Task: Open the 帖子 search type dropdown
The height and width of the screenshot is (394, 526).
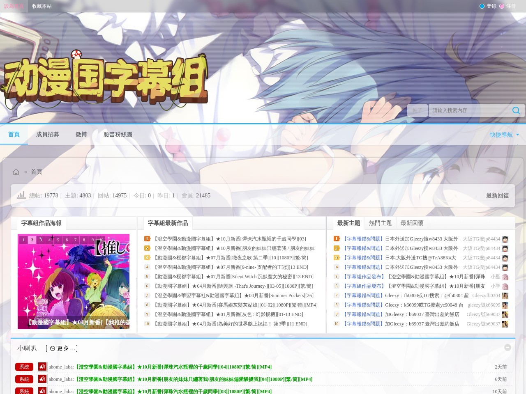Action: pos(418,110)
